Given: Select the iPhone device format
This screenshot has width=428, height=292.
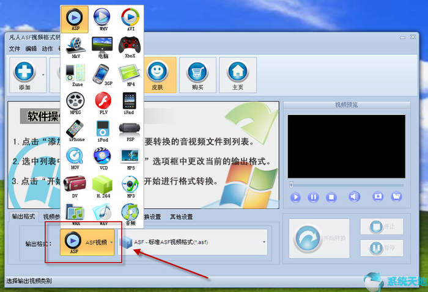Looking at the screenshot, I should click(x=75, y=130).
